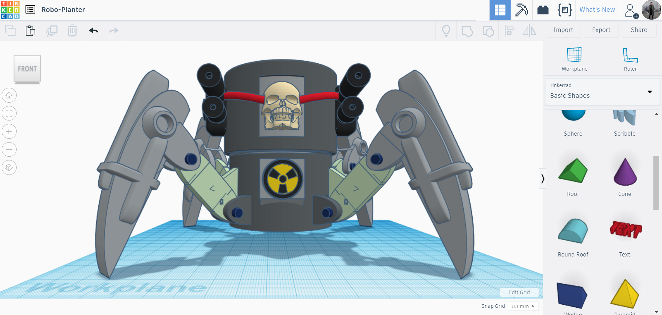Viewport: 662px width, 315px height.
Task: Switch to 3D design grid view
Action: (500, 10)
